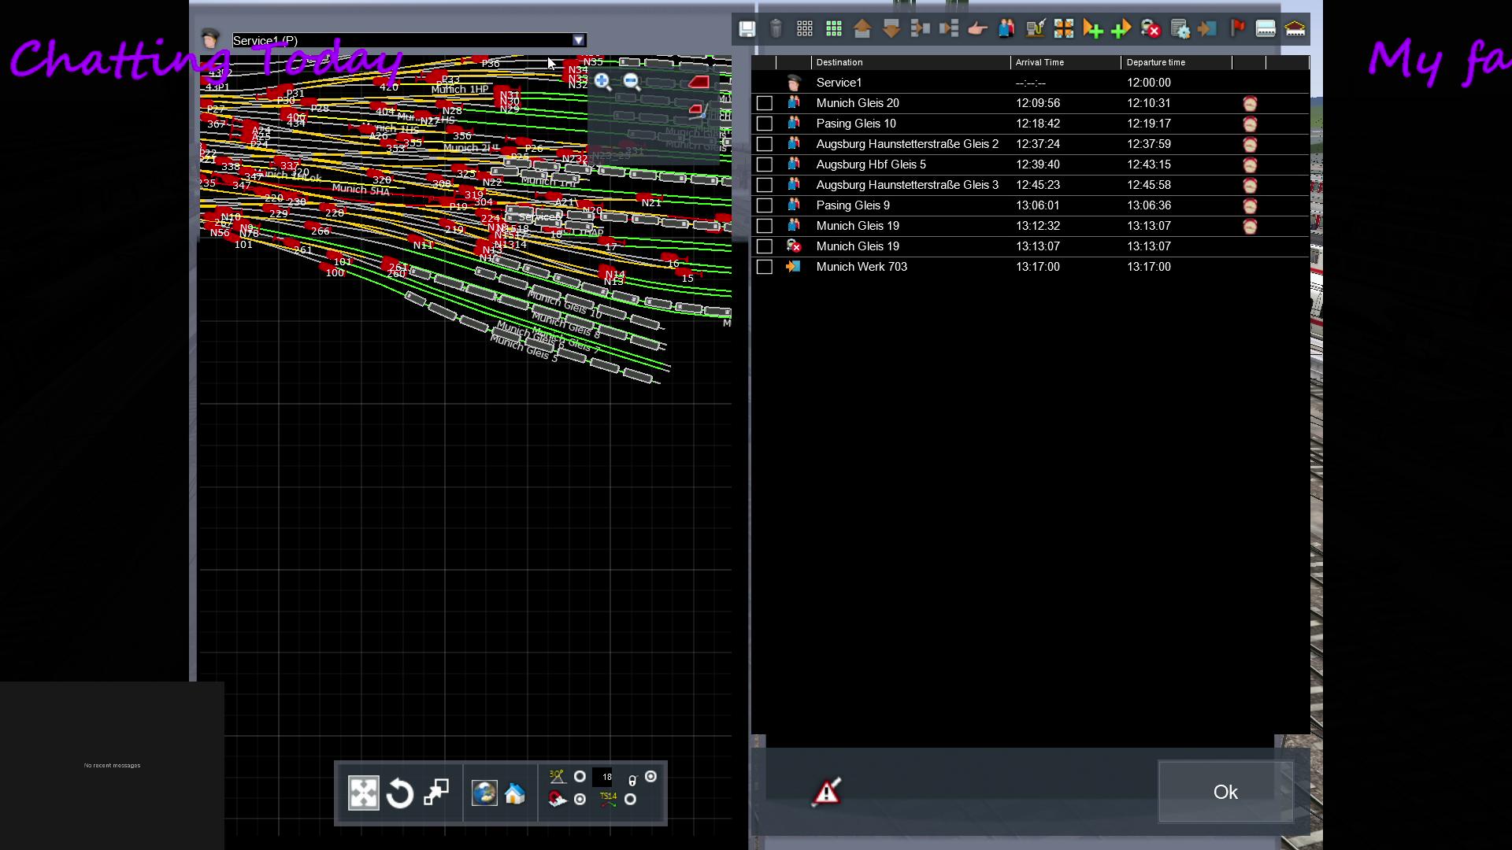Zoom out on the 2D track map
The image size is (1512, 850).
632,82
